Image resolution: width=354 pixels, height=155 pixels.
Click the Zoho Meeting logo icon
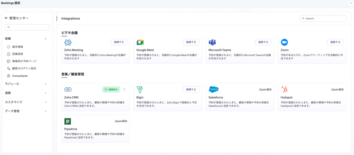pos(68,42)
